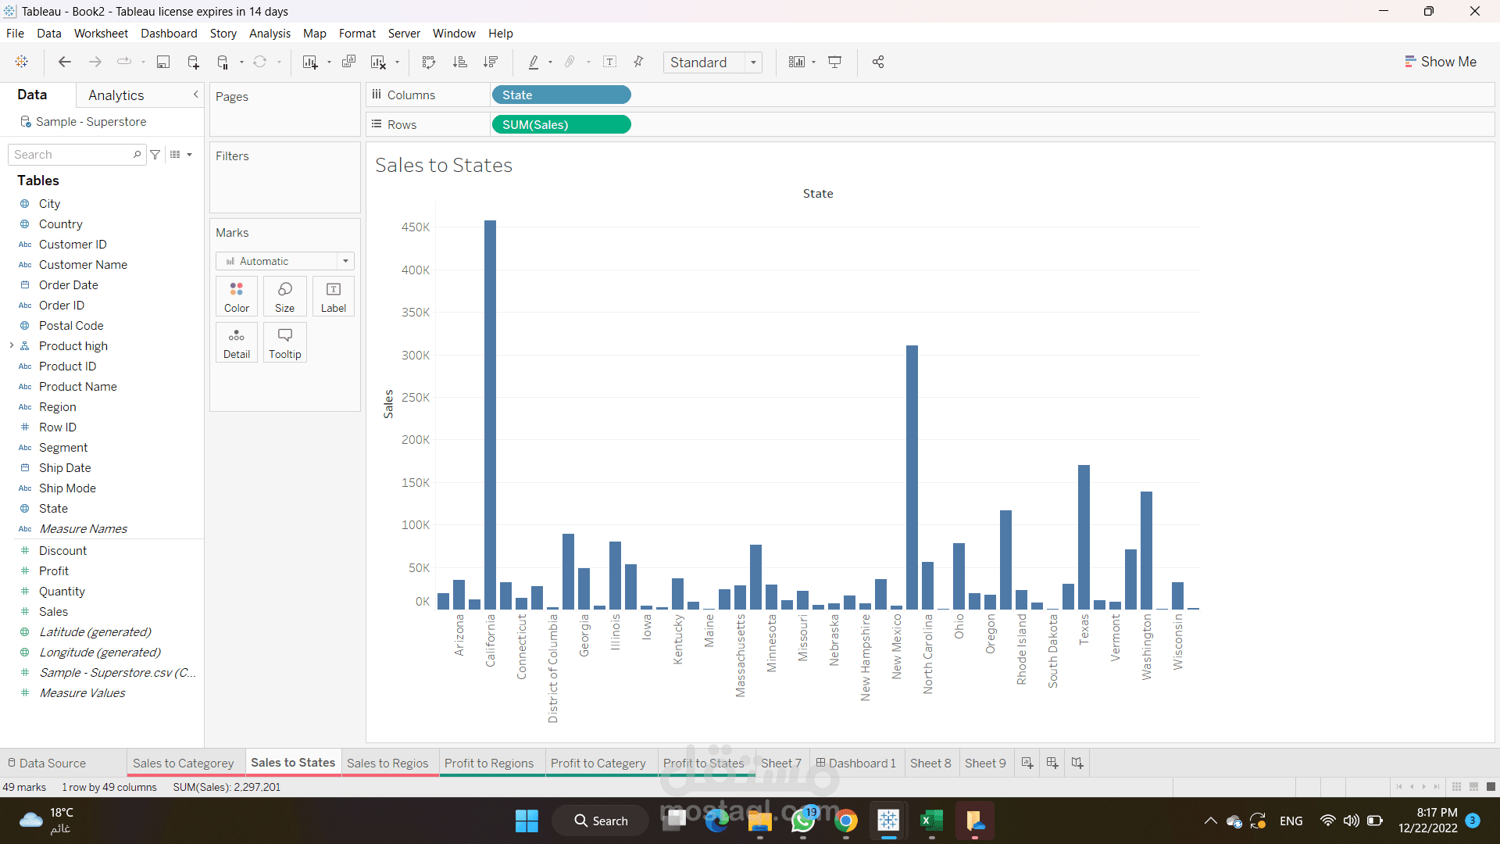
Task: Click the filter fields funnel icon
Action: click(x=155, y=155)
